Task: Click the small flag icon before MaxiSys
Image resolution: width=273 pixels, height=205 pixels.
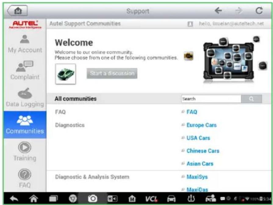Action: pyautogui.click(x=183, y=176)
